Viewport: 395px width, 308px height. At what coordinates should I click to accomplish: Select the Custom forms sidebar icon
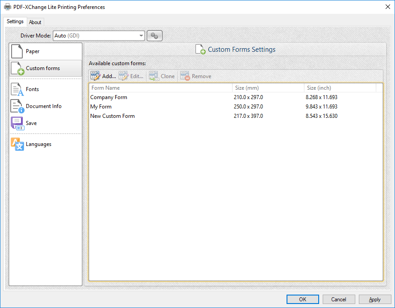[x=17, y=68]
